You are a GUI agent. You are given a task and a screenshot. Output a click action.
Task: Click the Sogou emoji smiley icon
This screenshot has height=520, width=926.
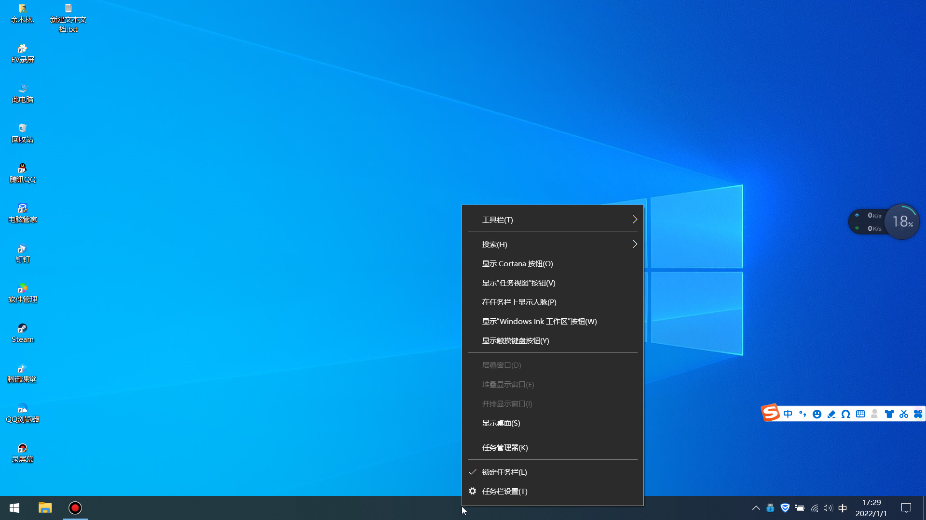point(817,414)
